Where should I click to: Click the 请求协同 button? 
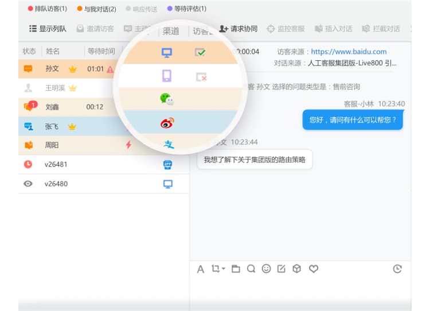tap(239, 29)
